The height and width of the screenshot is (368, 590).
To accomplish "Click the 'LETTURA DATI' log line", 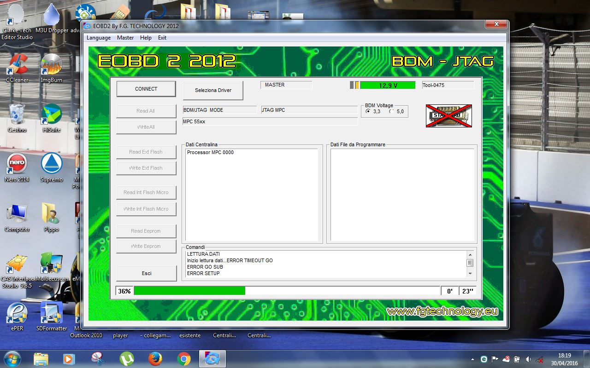I will coord(203,254).
